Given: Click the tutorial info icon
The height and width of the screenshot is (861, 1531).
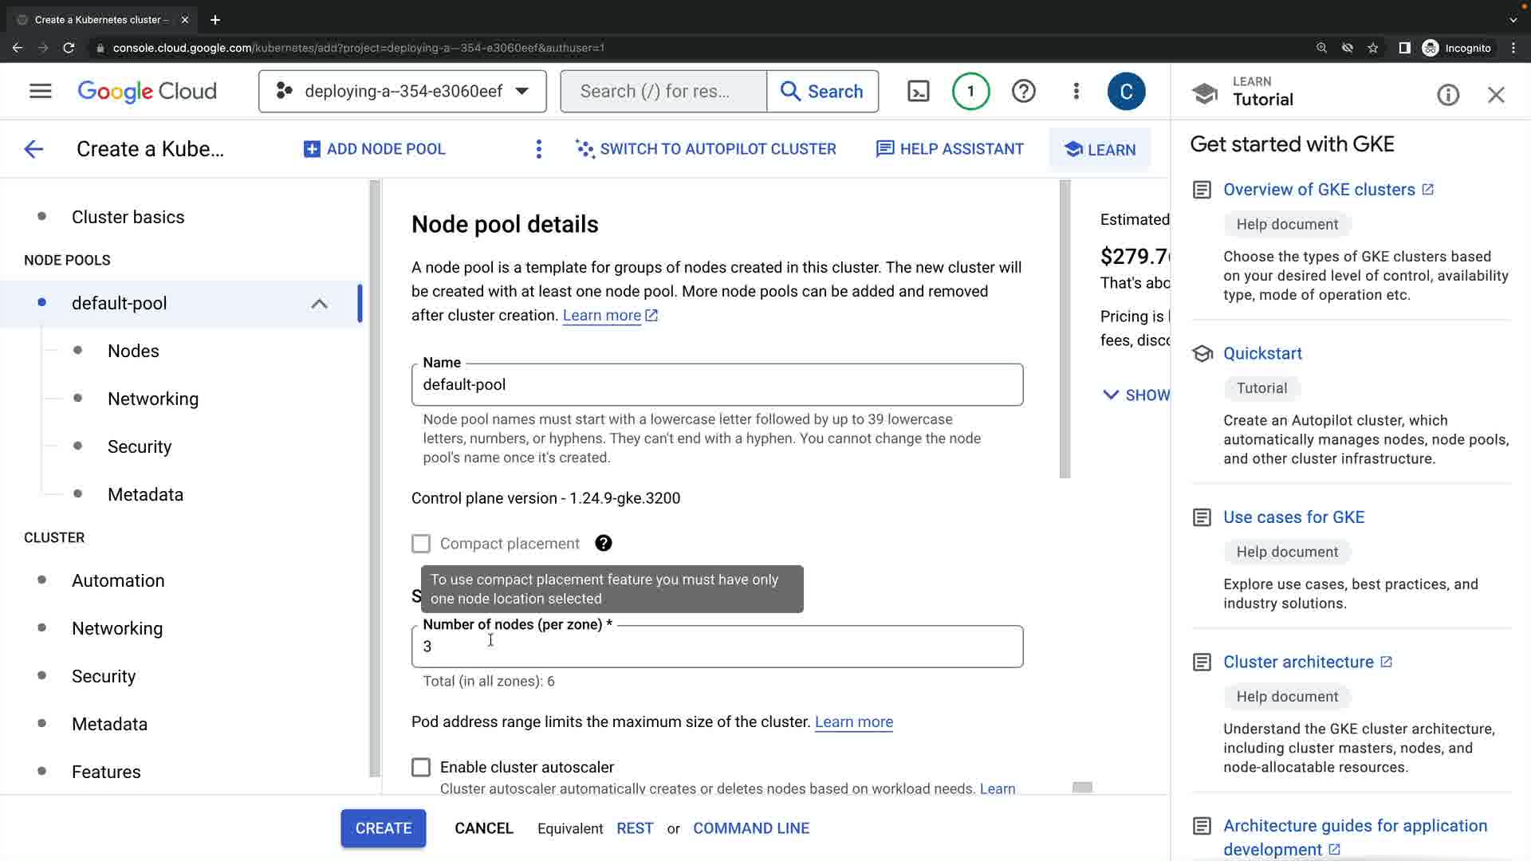Looking at the screenshot, I should pos(1448,96).
